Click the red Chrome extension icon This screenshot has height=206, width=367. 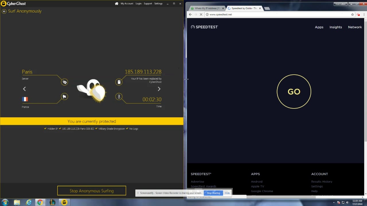(x=358, y=15)
